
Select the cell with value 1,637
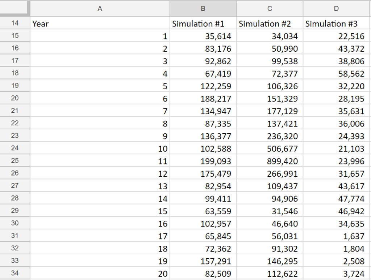click(336, 236)
